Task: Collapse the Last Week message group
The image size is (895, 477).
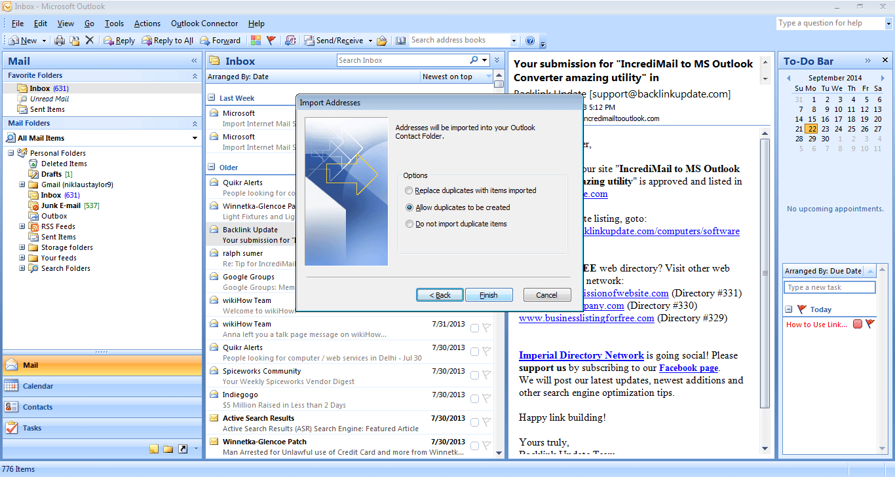Action: (x=212, y=98)
